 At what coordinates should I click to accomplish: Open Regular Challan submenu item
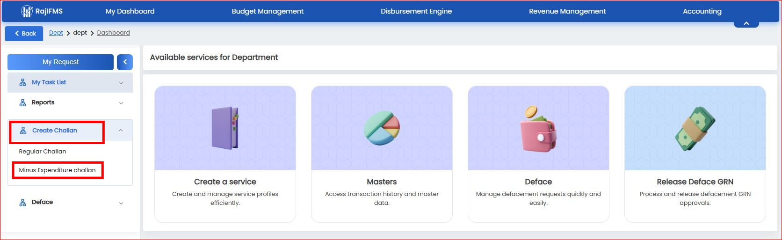43,152
